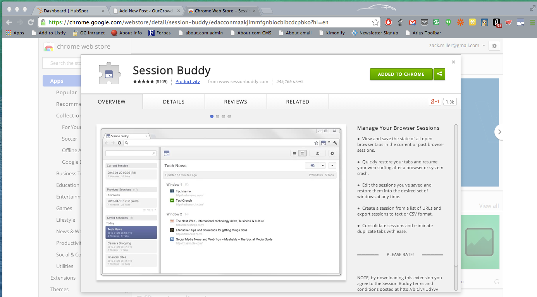Click the red paper plane extension icon
The image size is (537, 297).
coord(509,22)
